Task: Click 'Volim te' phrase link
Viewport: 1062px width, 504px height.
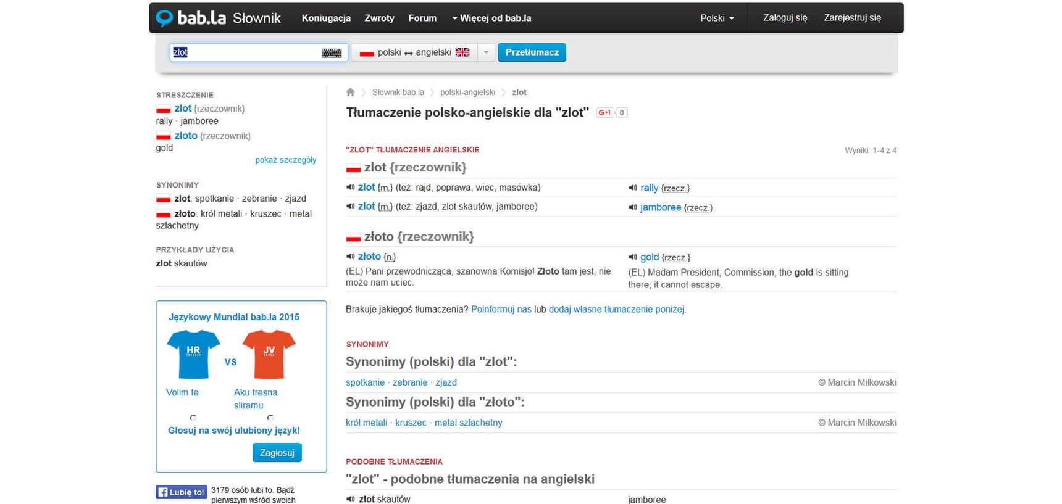Action: [x=182, y=392]
